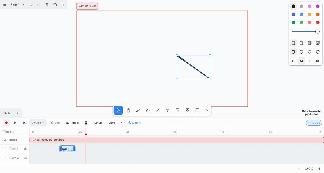Set fill style to none
Viewport: 324px width, 173px height.
293,43
